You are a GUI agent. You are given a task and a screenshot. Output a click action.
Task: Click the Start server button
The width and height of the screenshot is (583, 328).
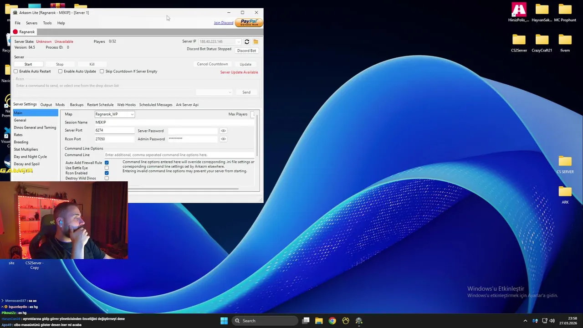[x=28, y=64]
